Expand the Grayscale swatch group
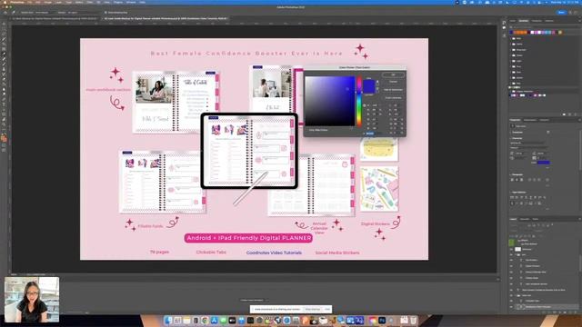This screenshot has height=327, width=582. (x=510, y=50)
